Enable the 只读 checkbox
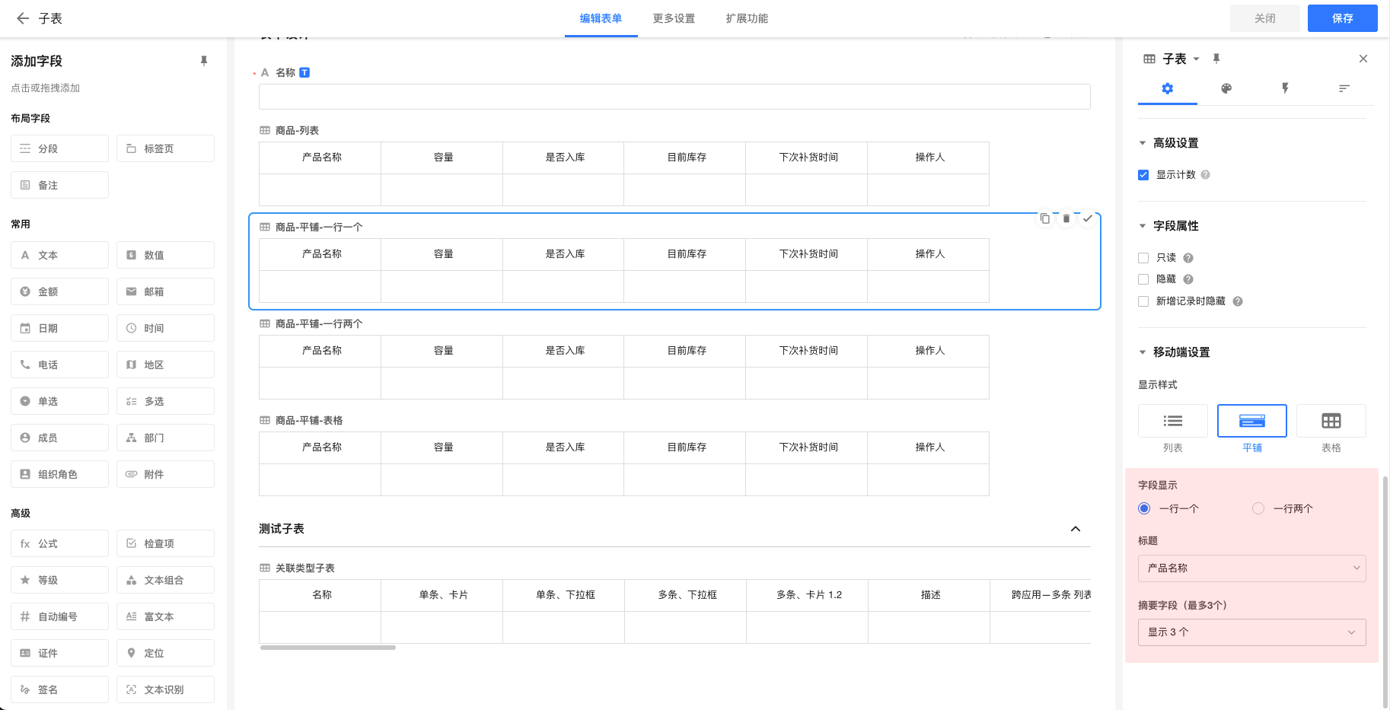The image size is (1390, 710). [1143, 258]
